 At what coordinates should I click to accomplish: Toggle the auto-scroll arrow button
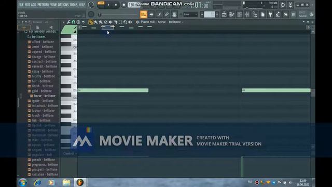tap(151, 15)
